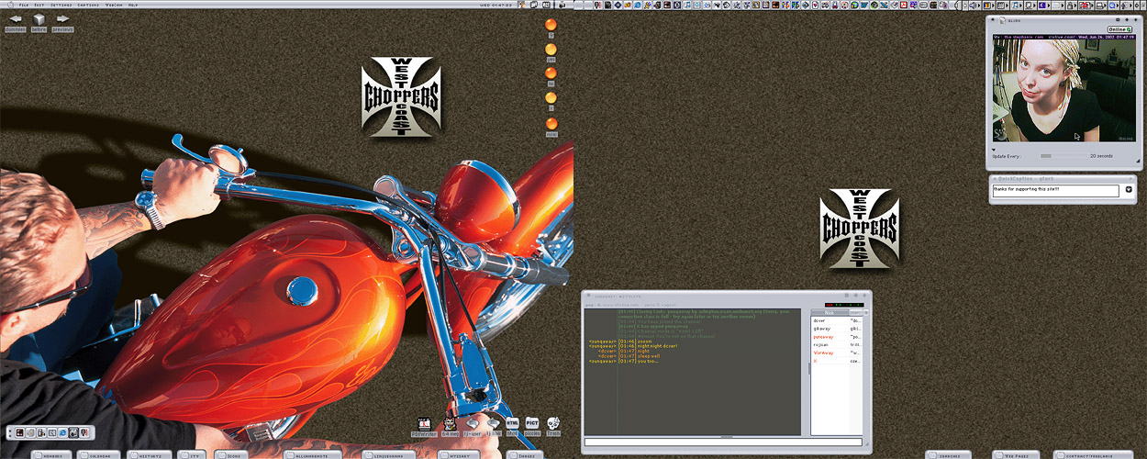The height and width of the screenshot is (459, 1147).
Task: Open the 'Web Pages' tab at bottom
Action: click(x=1016, y=454)
